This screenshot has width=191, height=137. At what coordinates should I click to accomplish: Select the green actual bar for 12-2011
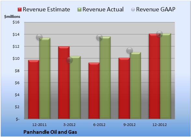click(x=45, y=78)
